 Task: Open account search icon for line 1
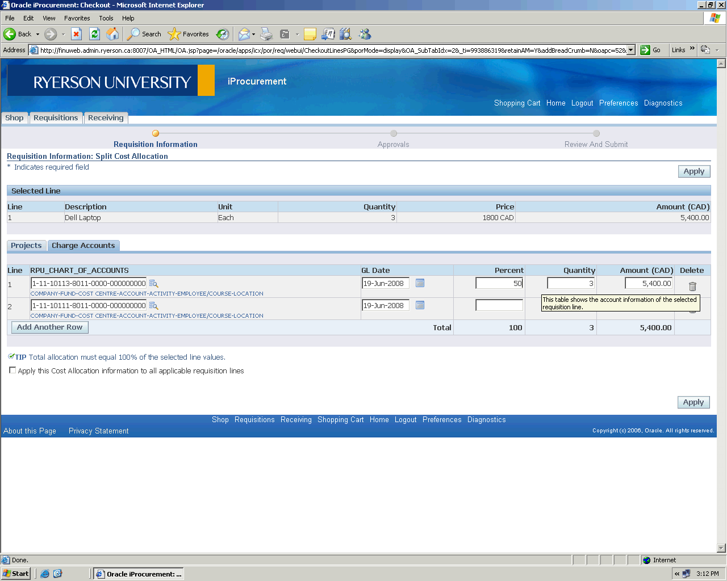(153, 284)
